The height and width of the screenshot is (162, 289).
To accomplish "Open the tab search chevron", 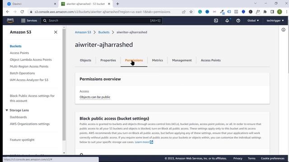I will pos(255,4).
